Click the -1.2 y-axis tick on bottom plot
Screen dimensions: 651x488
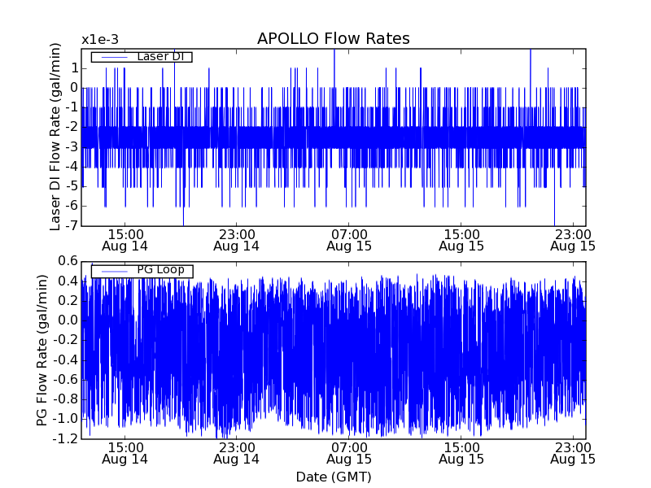pos(65,438)
